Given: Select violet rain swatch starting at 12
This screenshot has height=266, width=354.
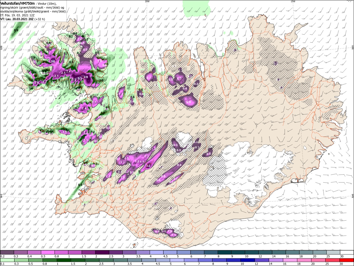Looking at the screenshot, I should (262, 260).
